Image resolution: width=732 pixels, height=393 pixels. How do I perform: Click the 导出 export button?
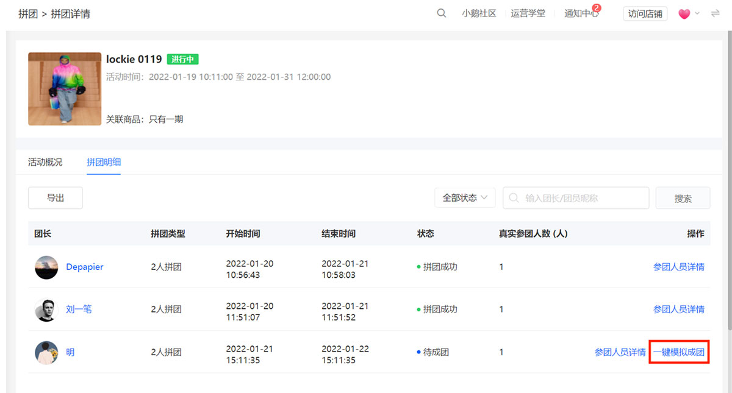(x=56, y=198)
